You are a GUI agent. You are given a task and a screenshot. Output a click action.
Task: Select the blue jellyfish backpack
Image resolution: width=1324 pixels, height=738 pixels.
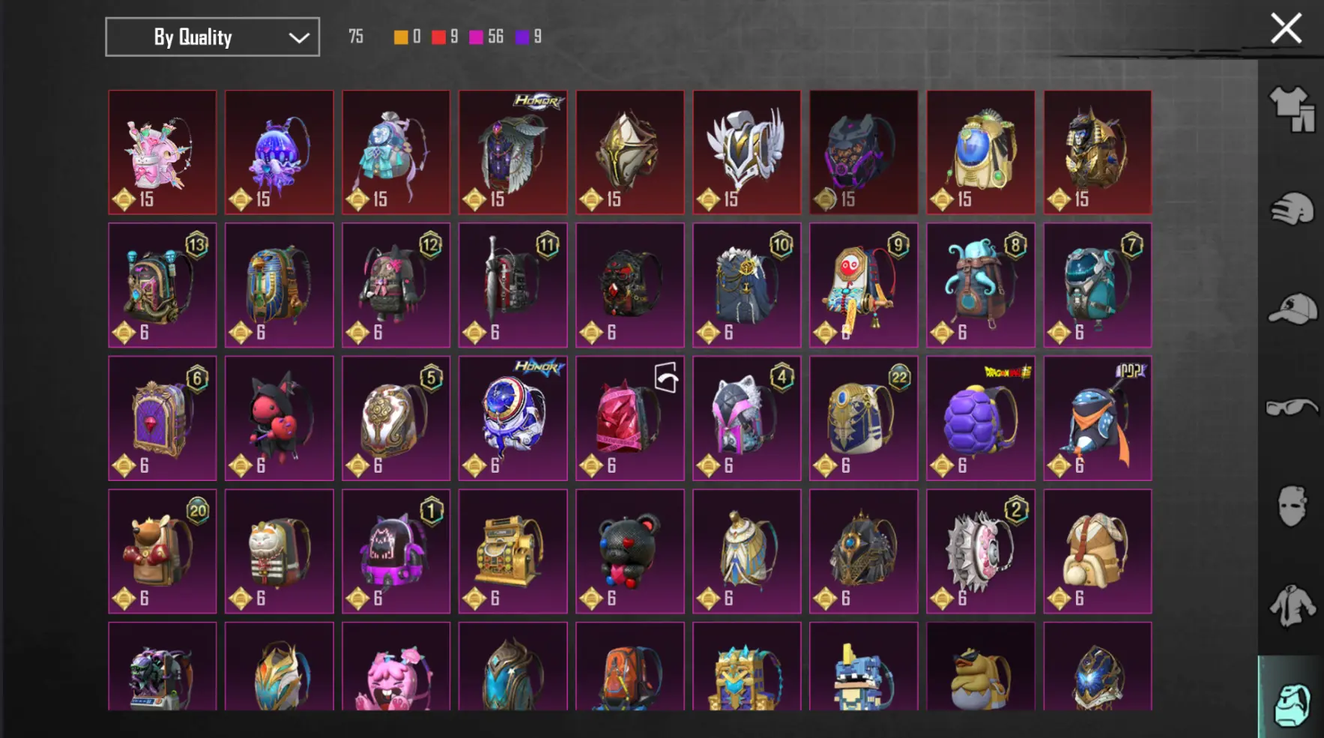click(279, 152)
